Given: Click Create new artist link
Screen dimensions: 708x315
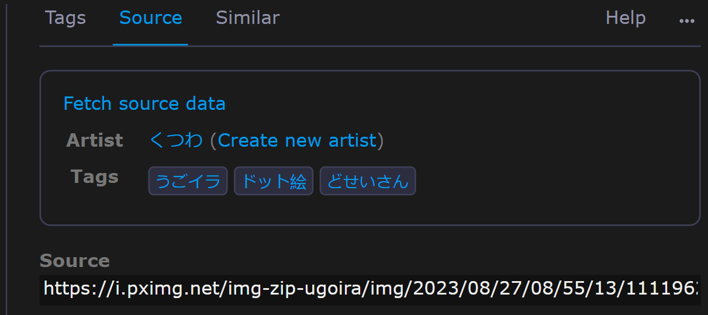Looking at the screenshot, I should coord(297,141).
